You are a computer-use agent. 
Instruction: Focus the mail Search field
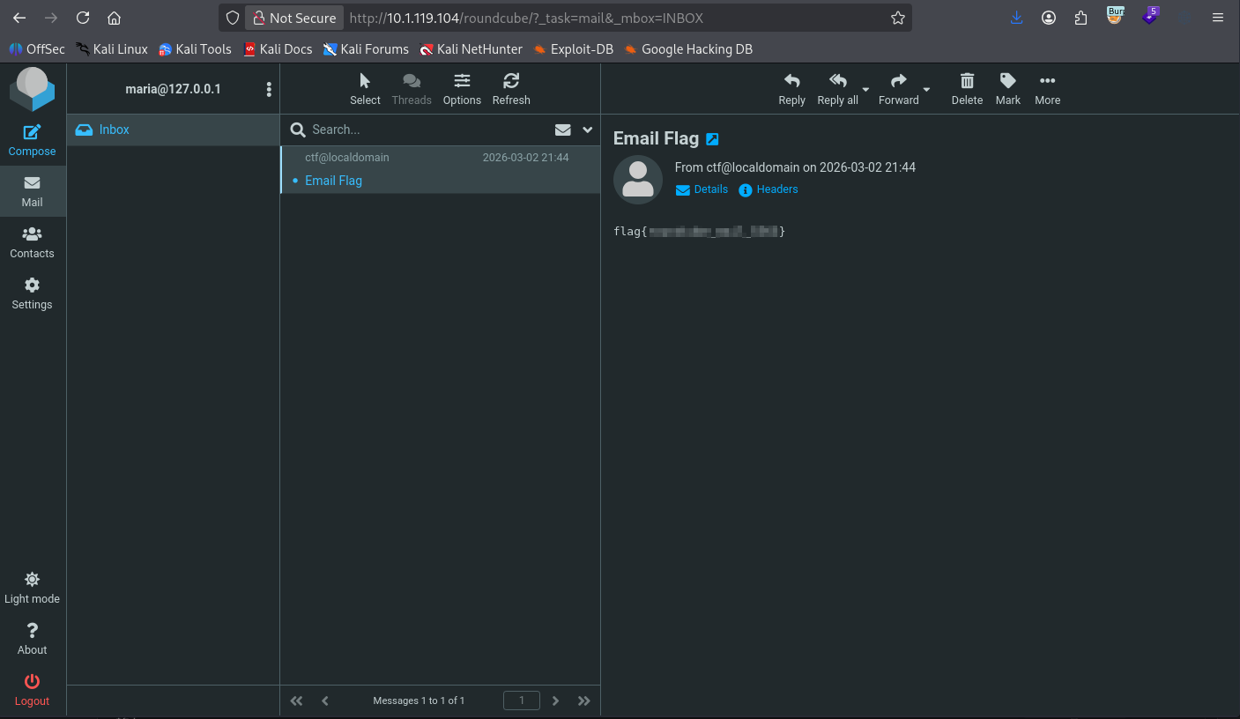point(427,130)
